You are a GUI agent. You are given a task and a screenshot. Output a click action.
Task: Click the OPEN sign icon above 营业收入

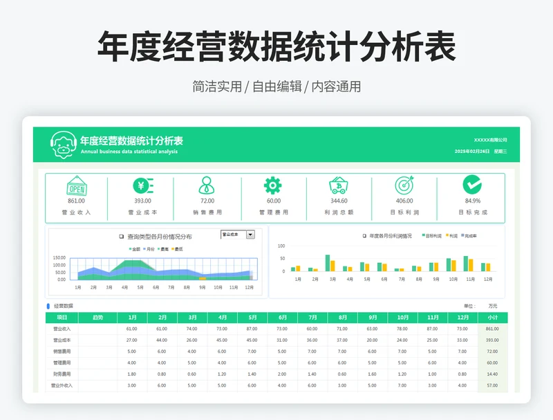(77, 185)
